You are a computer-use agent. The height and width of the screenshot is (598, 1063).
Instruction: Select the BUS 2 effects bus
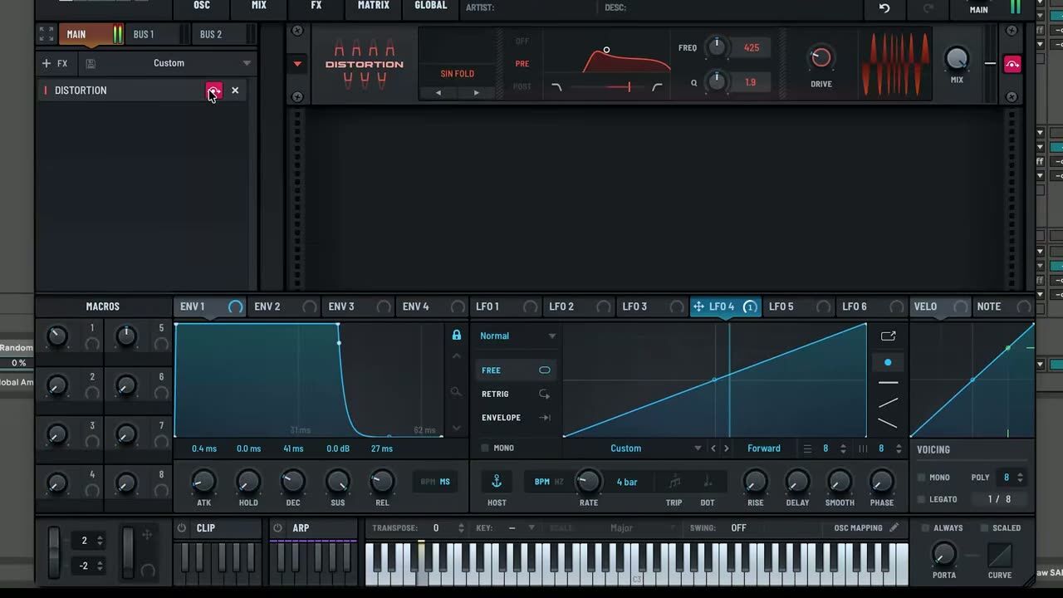(211, 34)
